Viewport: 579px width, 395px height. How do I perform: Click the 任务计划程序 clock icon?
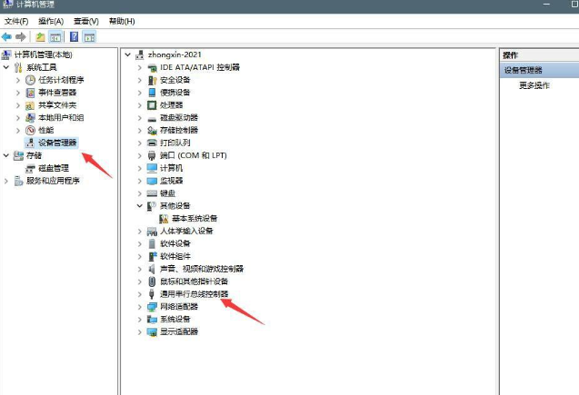coord(30,80)
